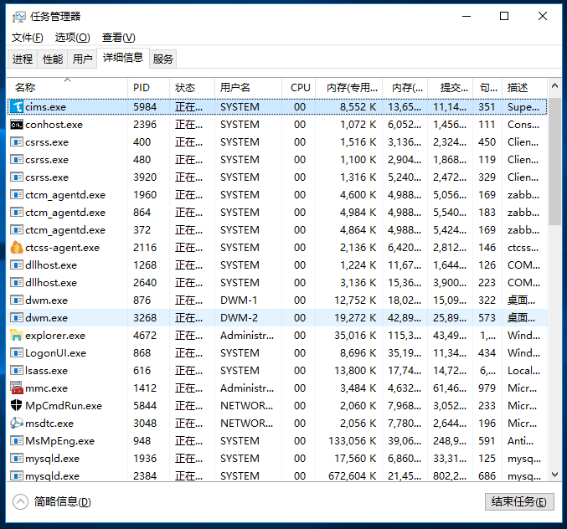Click the Task Manager title bar icon
This screenshot has width=567, height=529.
point(18,17)
